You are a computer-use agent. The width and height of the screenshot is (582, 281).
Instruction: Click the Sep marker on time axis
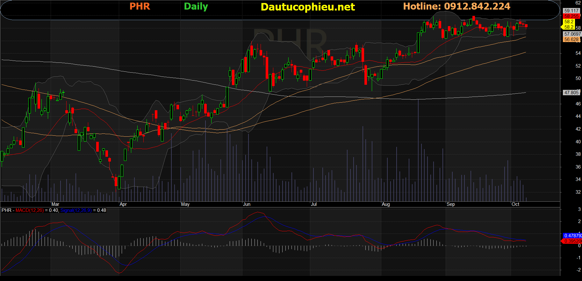pos(451,204)
